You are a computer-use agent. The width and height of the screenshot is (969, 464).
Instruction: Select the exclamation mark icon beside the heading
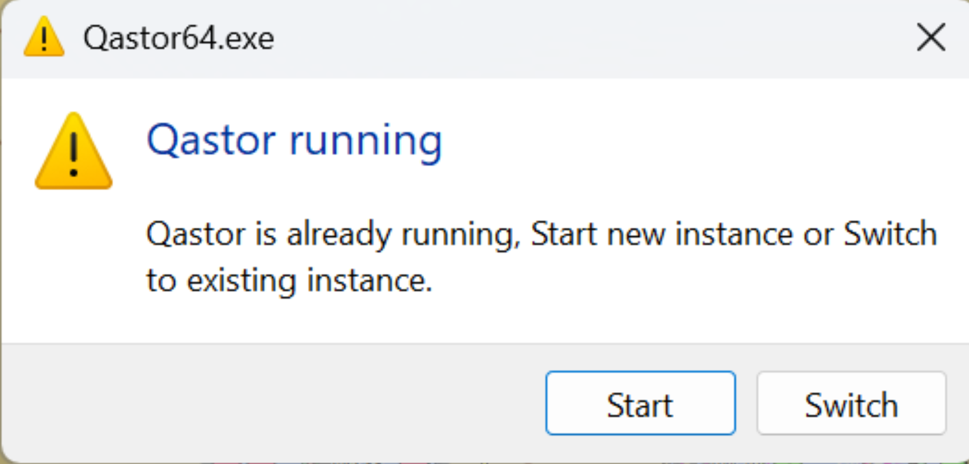73,152
